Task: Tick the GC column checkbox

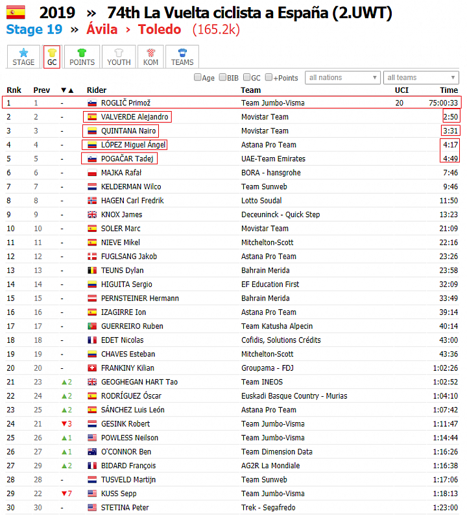Action: pos(247,77)
